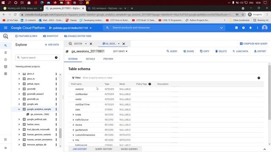
Task: Expand the device record field
Action: click(x=73, y=125)
